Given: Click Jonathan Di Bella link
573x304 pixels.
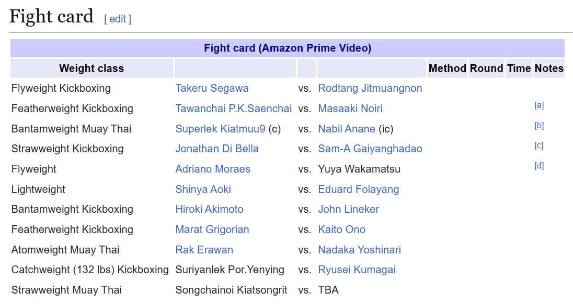Looking at the screenshot, I should click(x=217, y=149).
